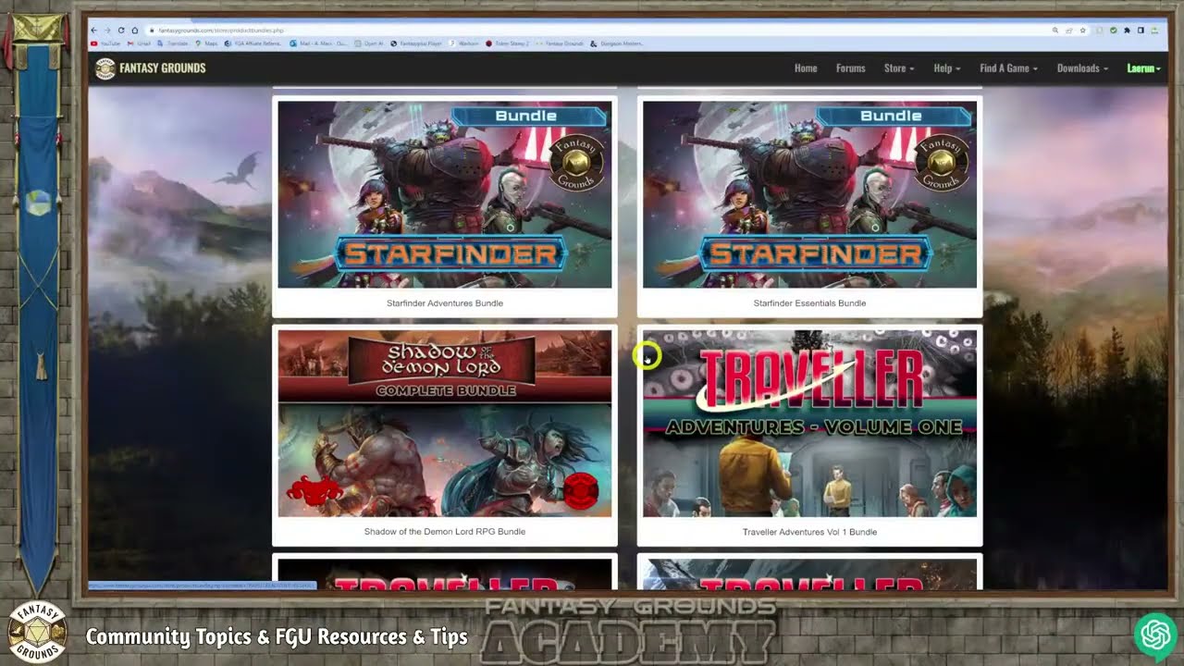Click the Starfinder Essentials Bundle caption
1184x666 pixels.
(809, 303)
